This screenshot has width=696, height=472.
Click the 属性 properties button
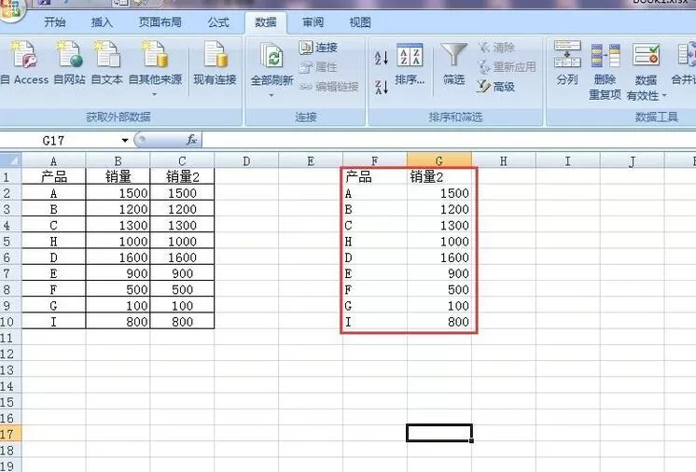point(318,67)
